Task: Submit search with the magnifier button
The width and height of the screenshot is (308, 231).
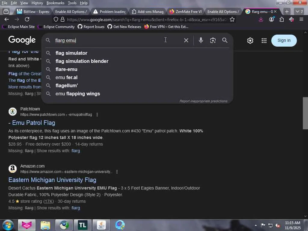Action: tap(225, 40)
